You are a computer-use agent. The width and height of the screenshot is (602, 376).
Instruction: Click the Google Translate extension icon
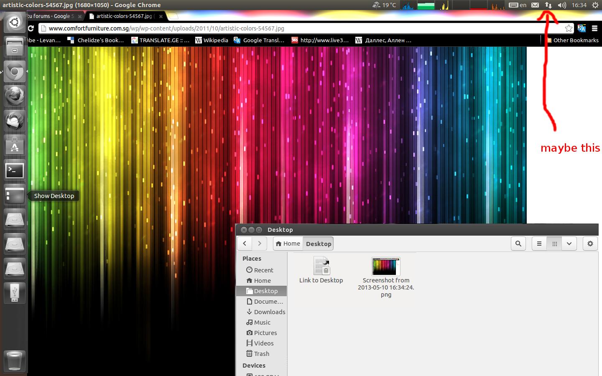tap(582, 28)
